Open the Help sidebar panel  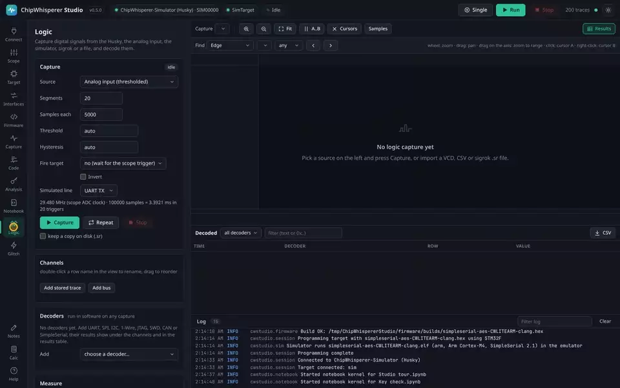(x=14, y=374)
